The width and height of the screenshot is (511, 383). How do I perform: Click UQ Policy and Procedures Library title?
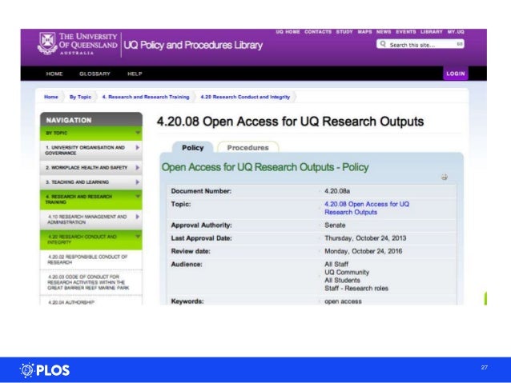(193, 45)
